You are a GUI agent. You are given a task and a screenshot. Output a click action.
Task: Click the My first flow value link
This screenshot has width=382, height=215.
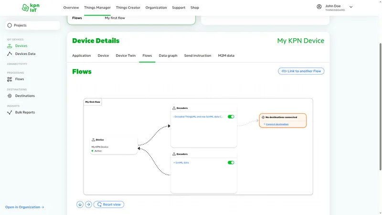coord(115,18)
